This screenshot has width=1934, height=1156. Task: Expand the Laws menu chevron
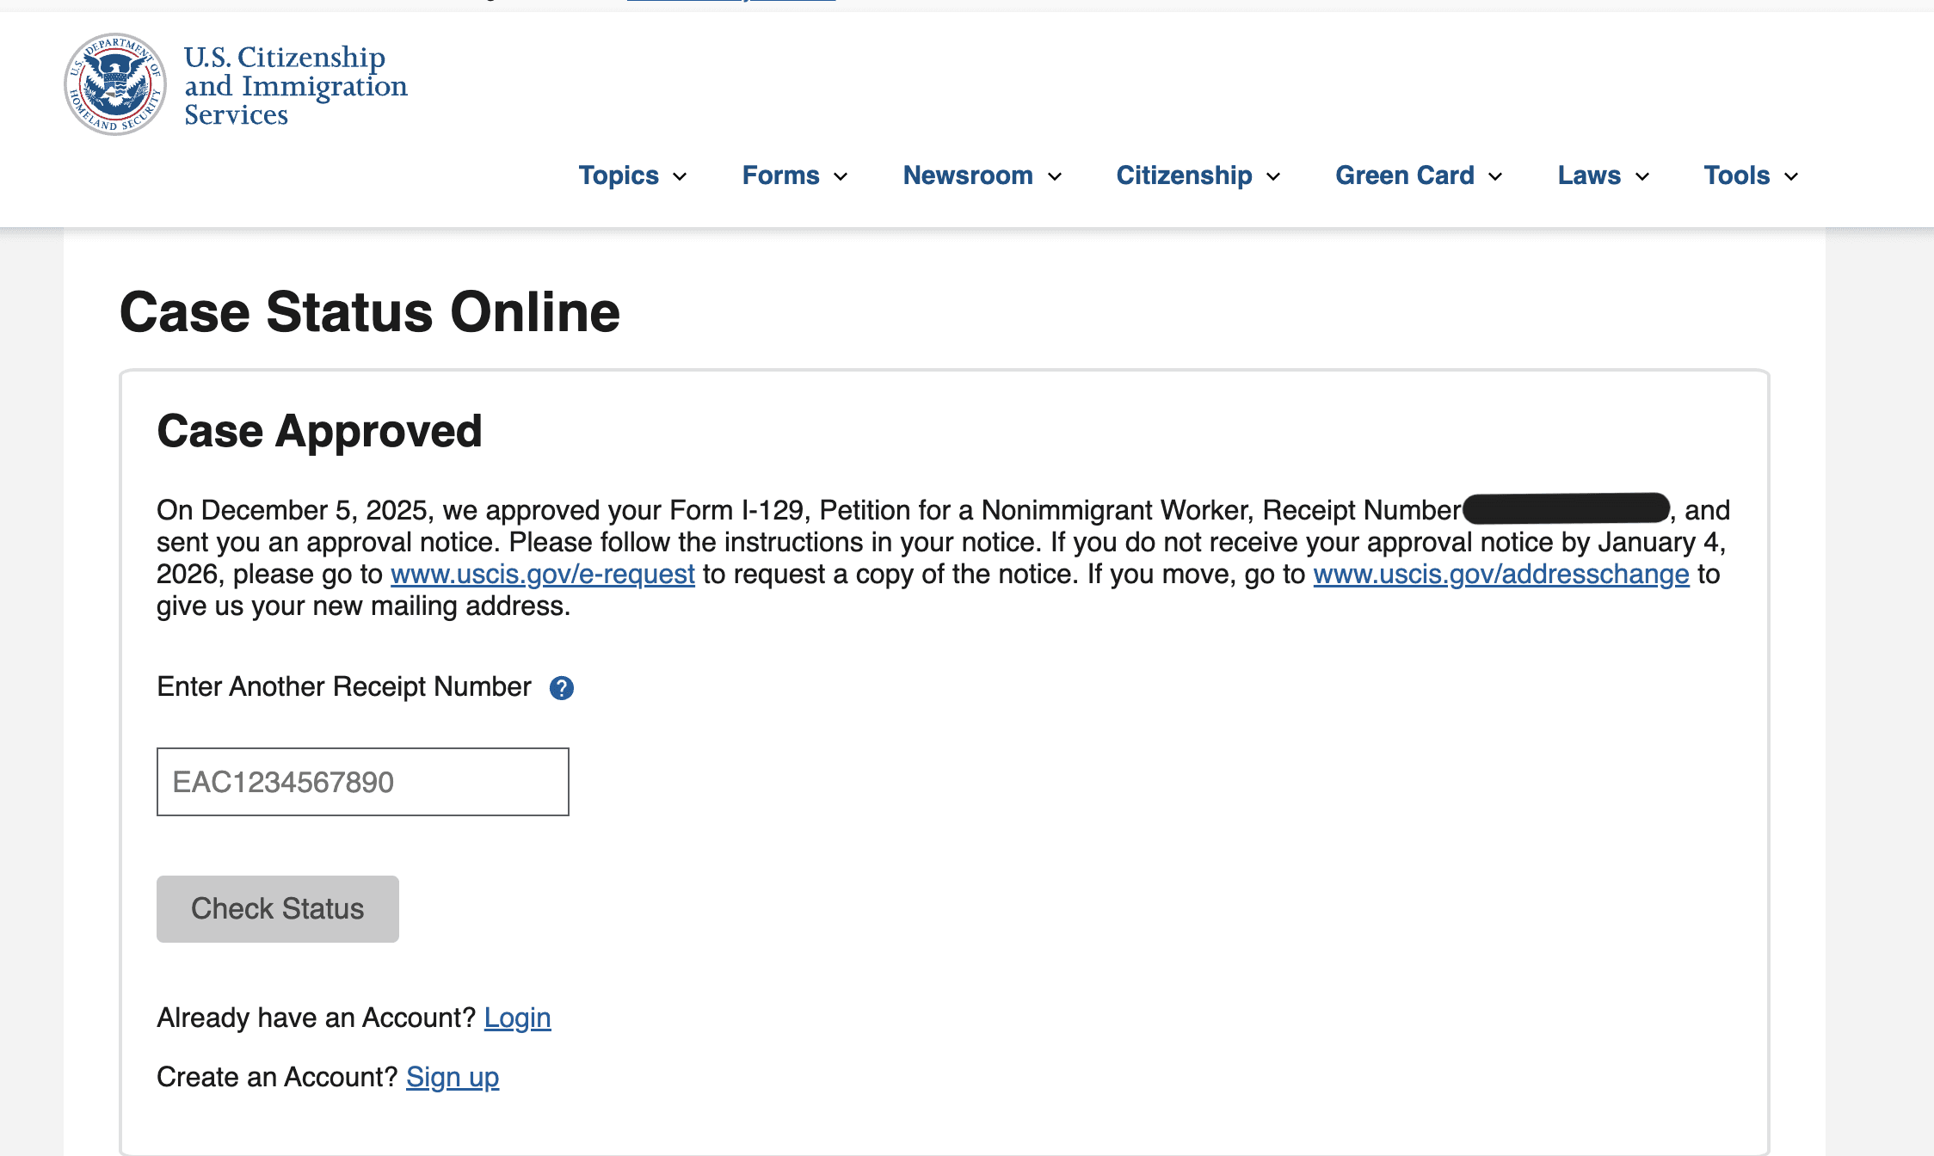click(1642, 177)
